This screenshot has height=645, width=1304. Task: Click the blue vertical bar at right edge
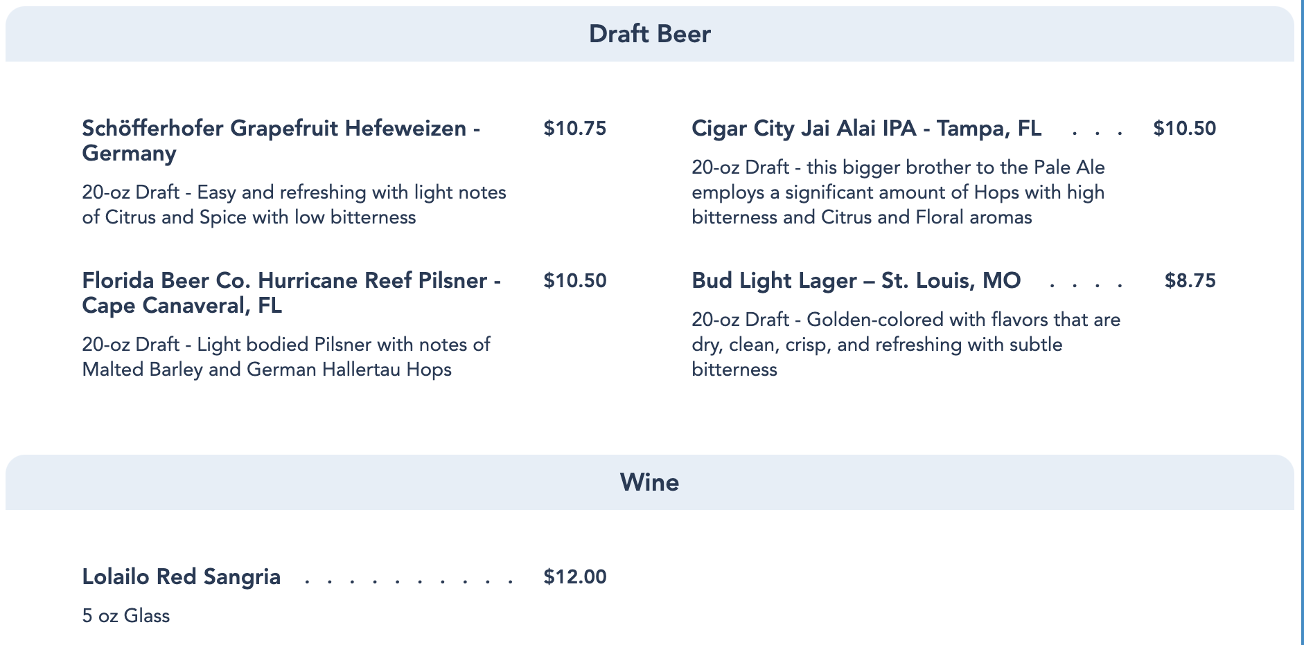(x=1302, y=322)
